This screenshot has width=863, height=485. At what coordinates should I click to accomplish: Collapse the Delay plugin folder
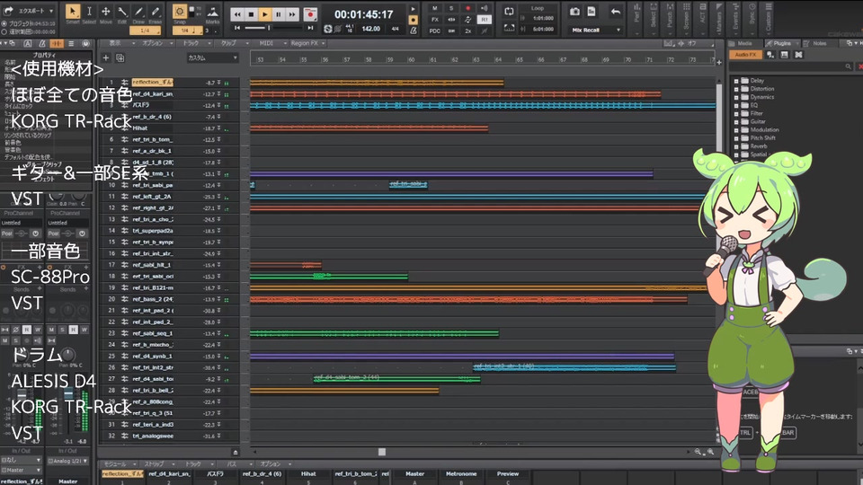[736, 80]
